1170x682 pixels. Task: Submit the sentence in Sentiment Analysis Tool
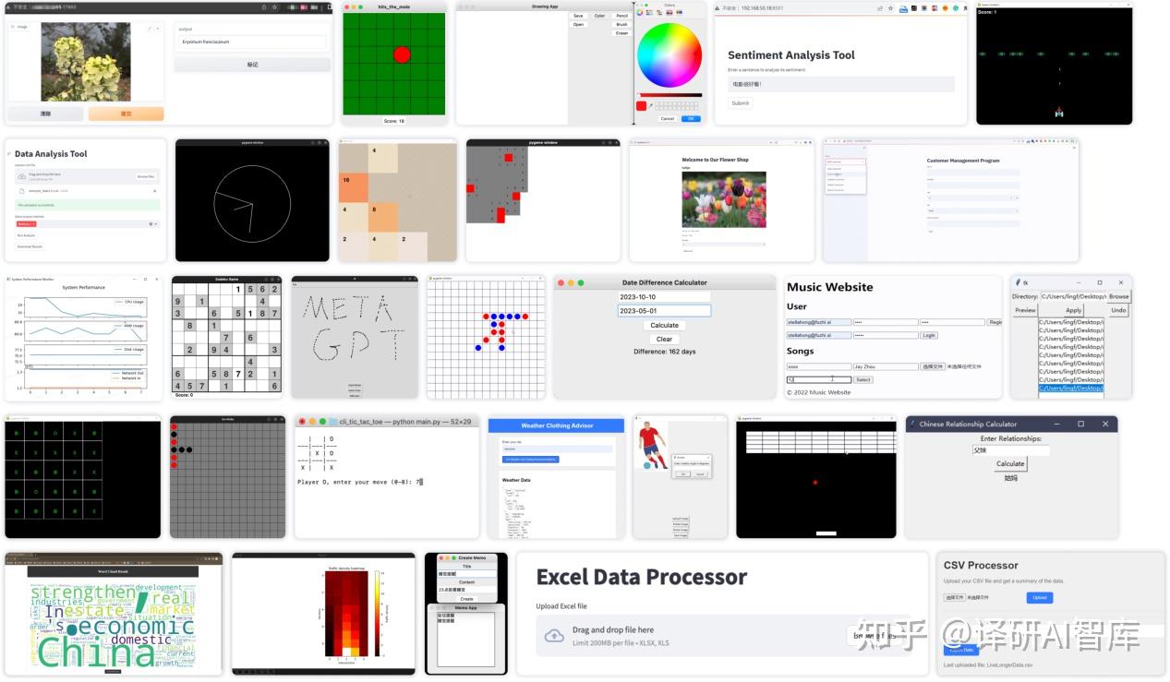[x=740, y=102]
